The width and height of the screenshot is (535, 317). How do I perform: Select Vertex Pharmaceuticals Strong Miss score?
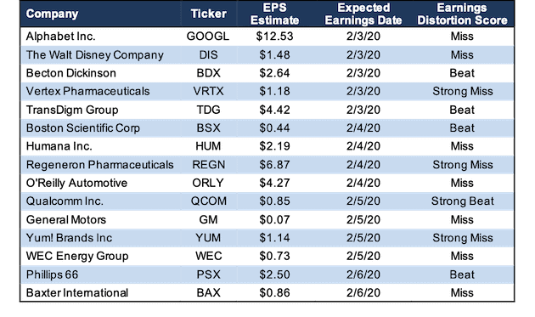pos(462,91)
